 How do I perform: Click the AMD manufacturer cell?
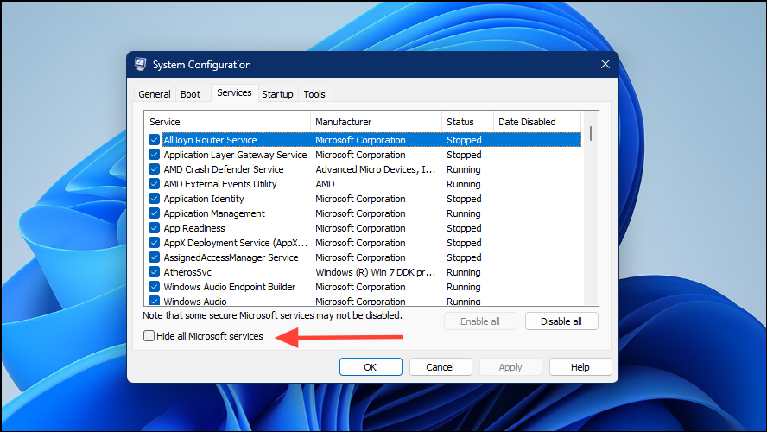coord(325,184)
